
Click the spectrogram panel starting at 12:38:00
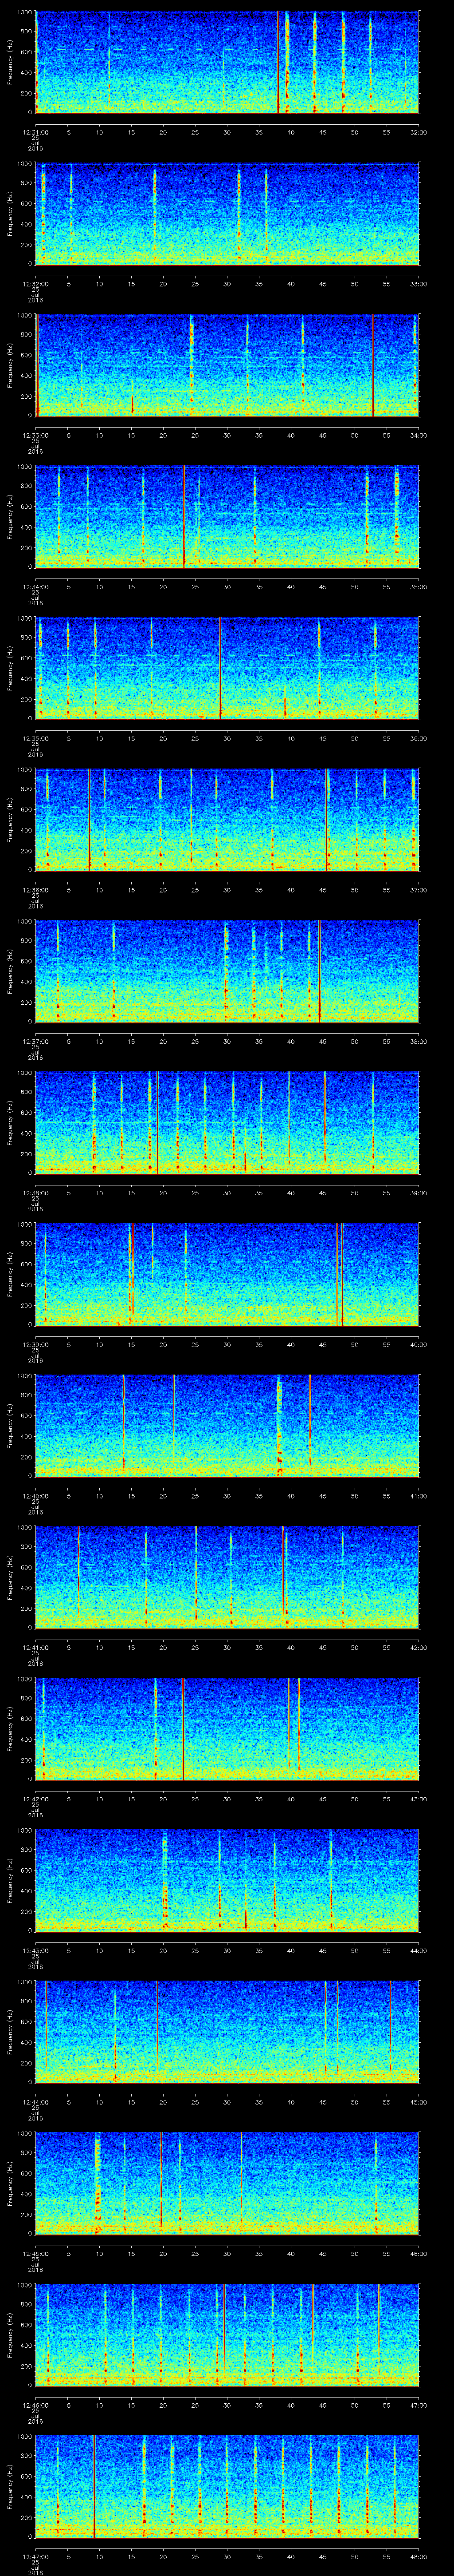(227, 1123)
